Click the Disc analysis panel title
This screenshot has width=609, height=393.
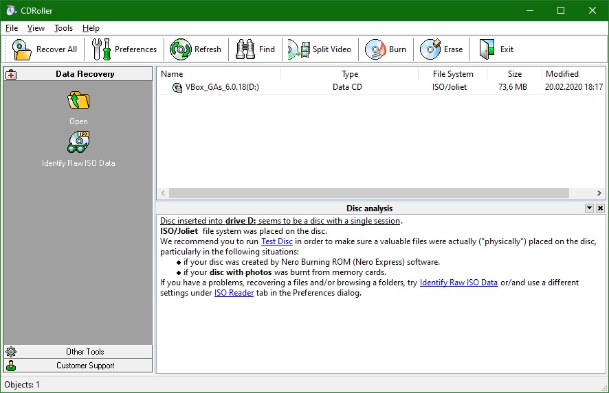tap(369, 209)
